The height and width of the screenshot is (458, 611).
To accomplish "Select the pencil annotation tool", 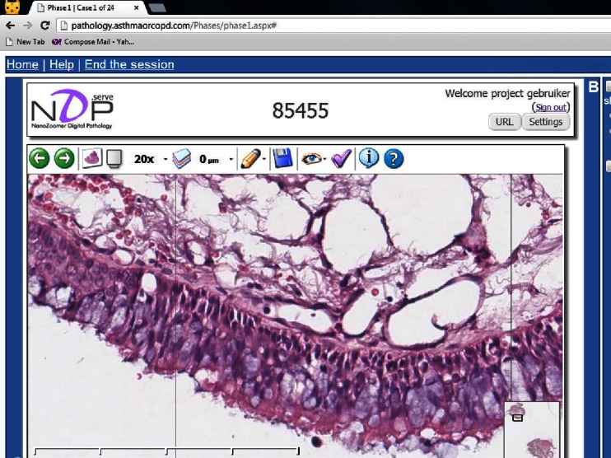I will click(249, 158).
